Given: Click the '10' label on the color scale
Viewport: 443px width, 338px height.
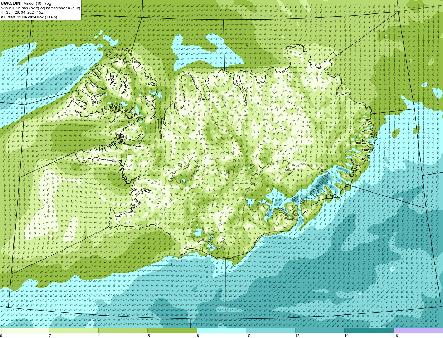Looking at the screenshot, I should click(248, 336).
